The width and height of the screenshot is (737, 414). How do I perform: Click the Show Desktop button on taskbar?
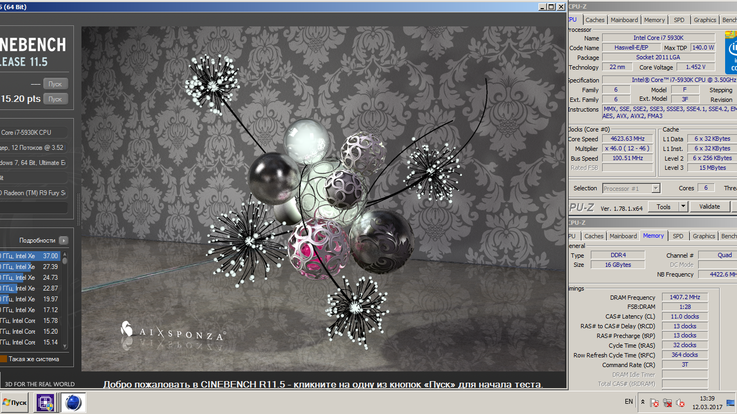coord(731,403)
